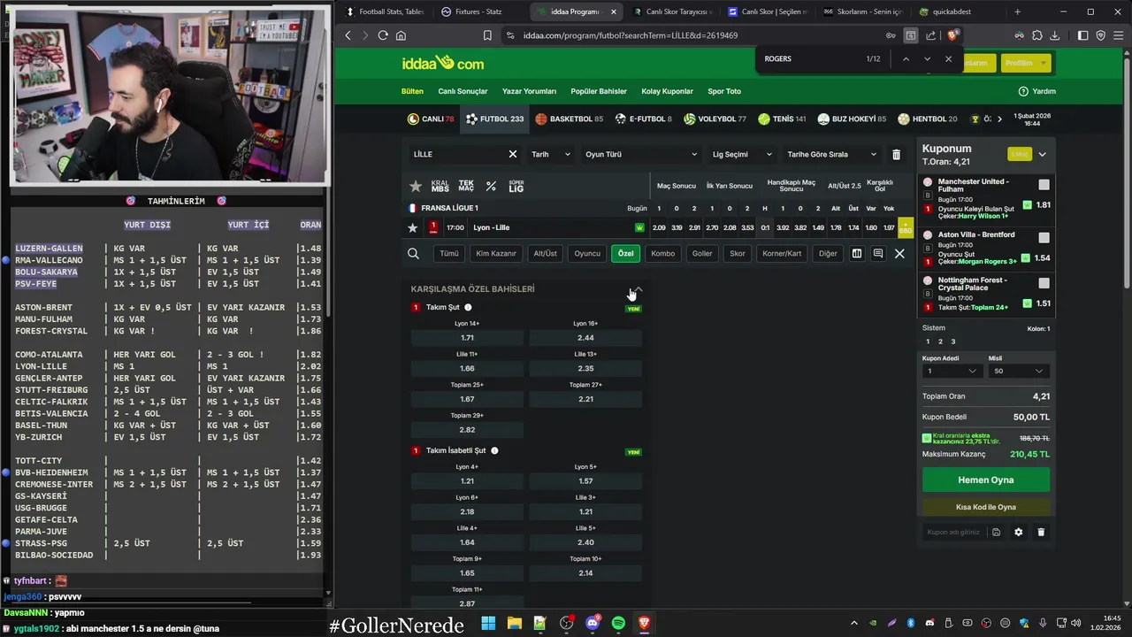Switch to the Oyuncu market tab
1132x637 pixels.
point(587,254)
